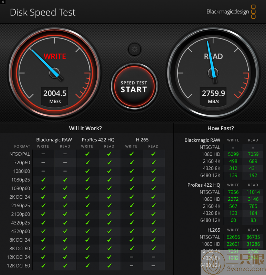Screen dimensions: 266x275
Task: Click the 1080p25 Blackmagic RAW write checkmark
Action: [43, 180]
